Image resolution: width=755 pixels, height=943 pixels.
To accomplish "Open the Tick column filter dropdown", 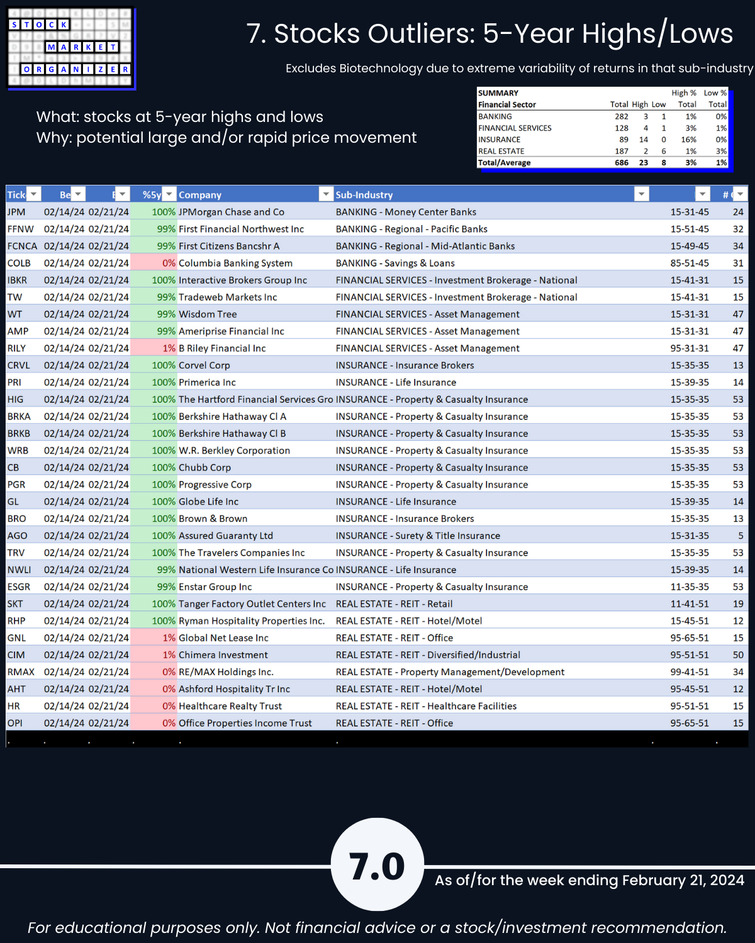I will tap(34, 194).
